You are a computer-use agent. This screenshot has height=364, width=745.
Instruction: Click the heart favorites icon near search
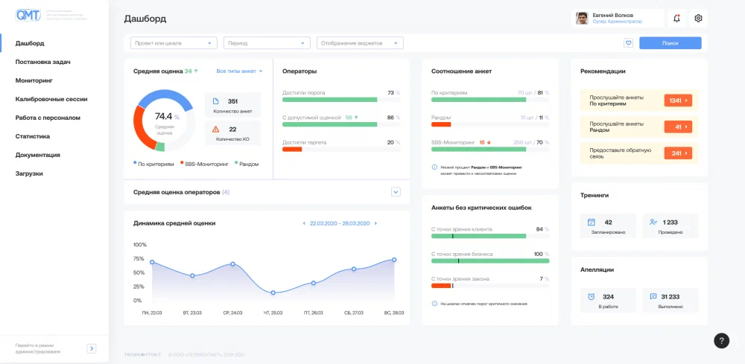(628, 43)
